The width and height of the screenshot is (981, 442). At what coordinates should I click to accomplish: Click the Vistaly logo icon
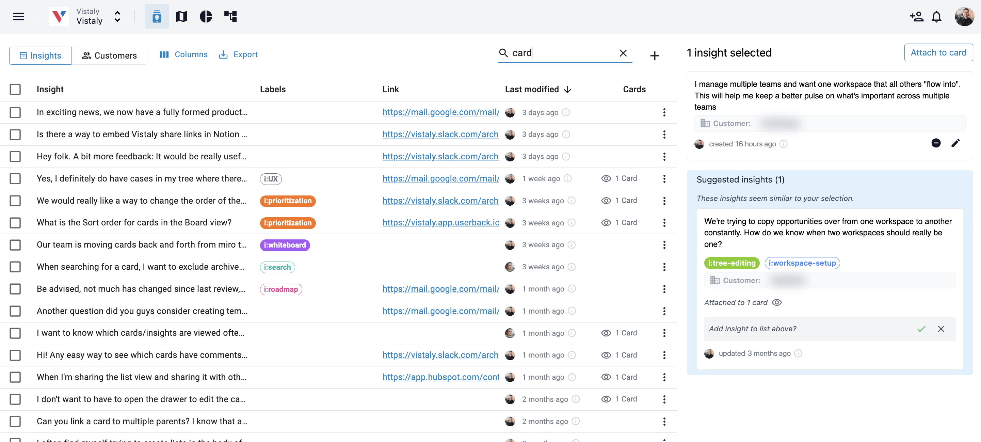(x=59, y=16)
